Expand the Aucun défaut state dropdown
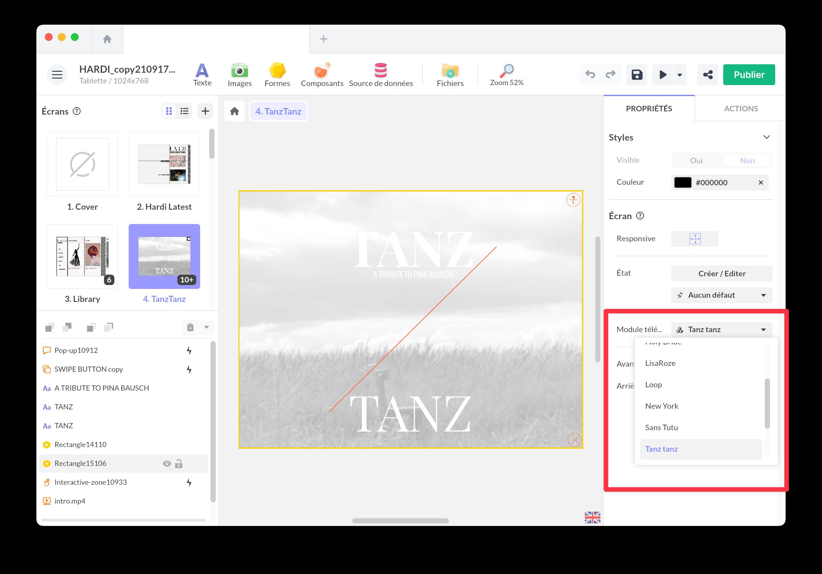This screenshot has height=574, width=822. click(x=721, y=295)
